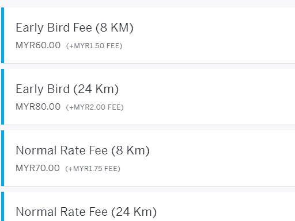Select the Normal Rate Fee (24 Km) title
The image size is (295, 221).
[x=86, y=212]
